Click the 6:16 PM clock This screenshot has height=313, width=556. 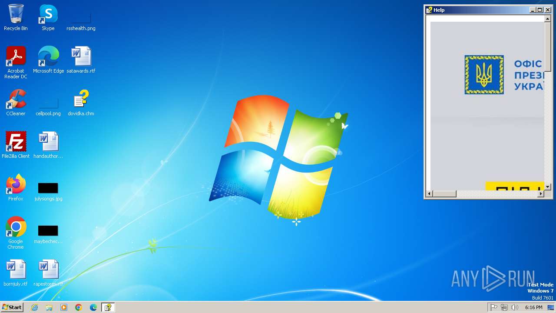point(533,307)
